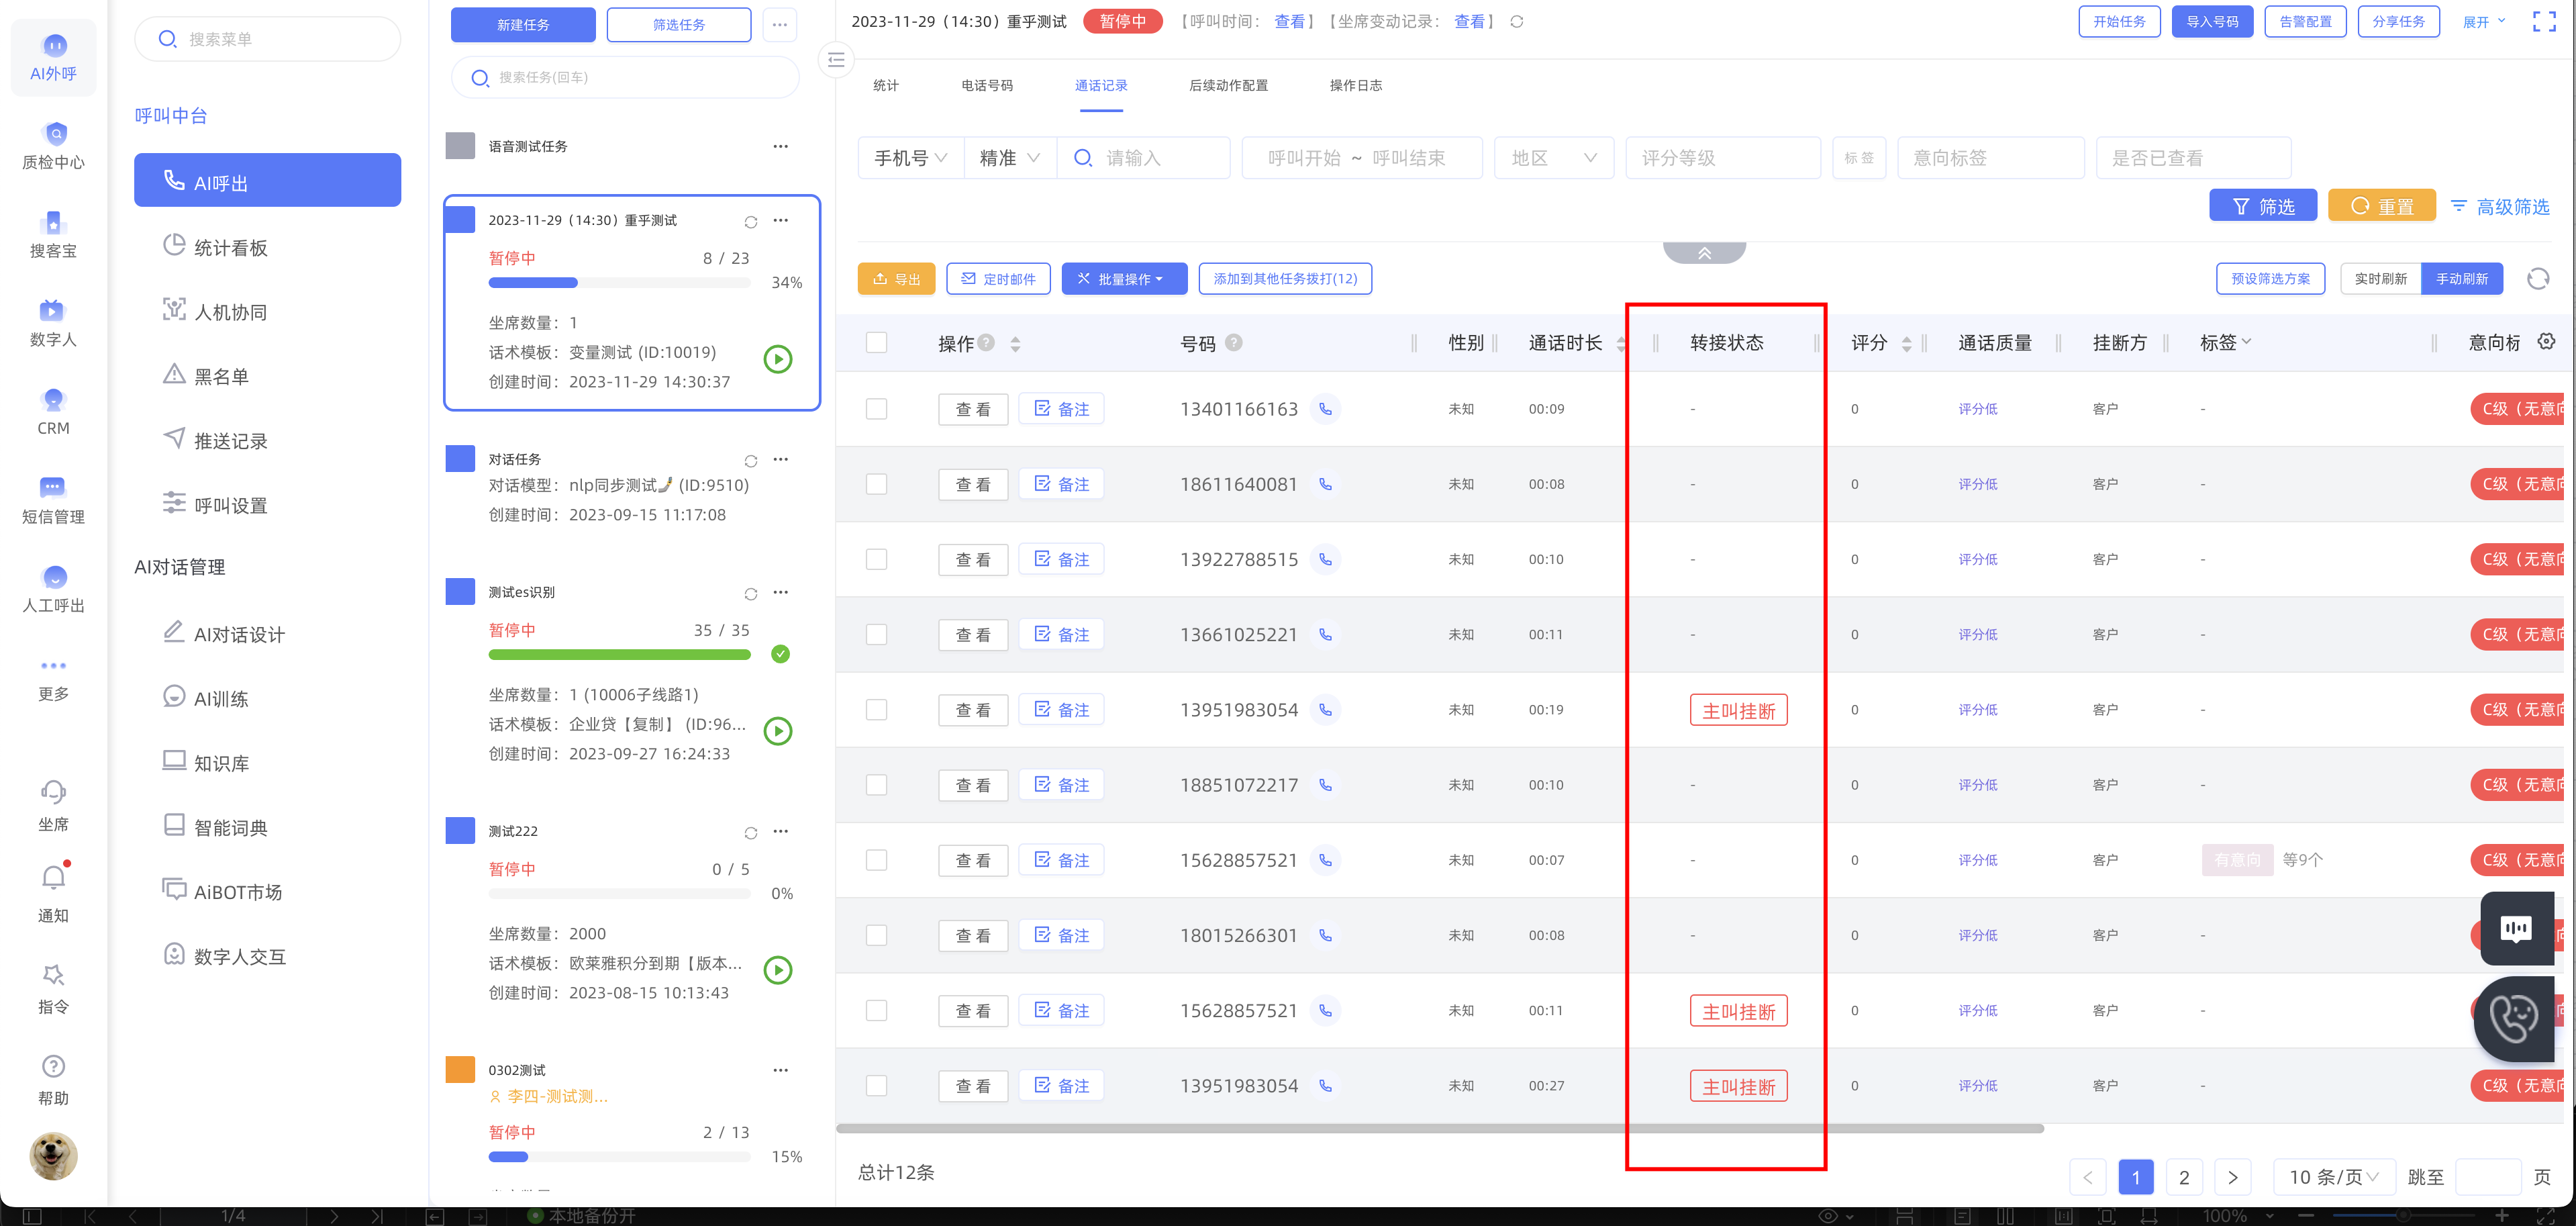The width and height of the screenshot is (2576, 1226).
Task: Open the CRM sidebar icon
Action: tap(54, 400)
